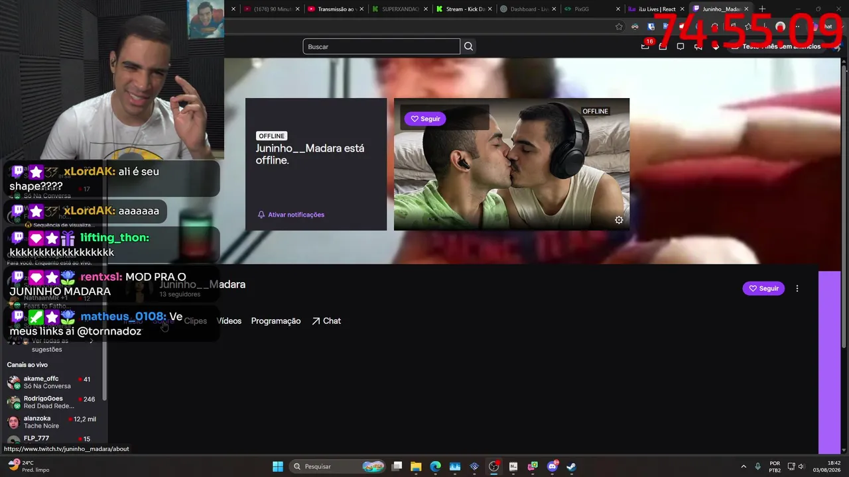Open OBS Studio from the taskbar

(493, 466)
